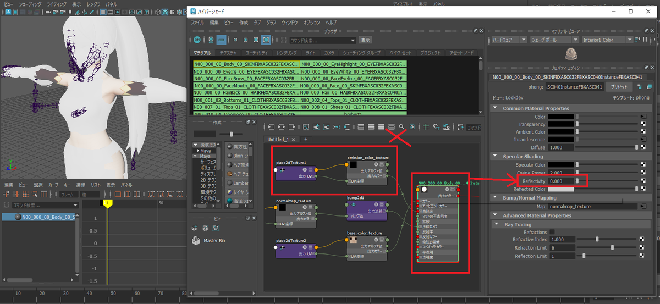The height and width of the screenshot is (304, 660).
Task: Choose the small swatch size icon
Action: (x=235, y=40)
